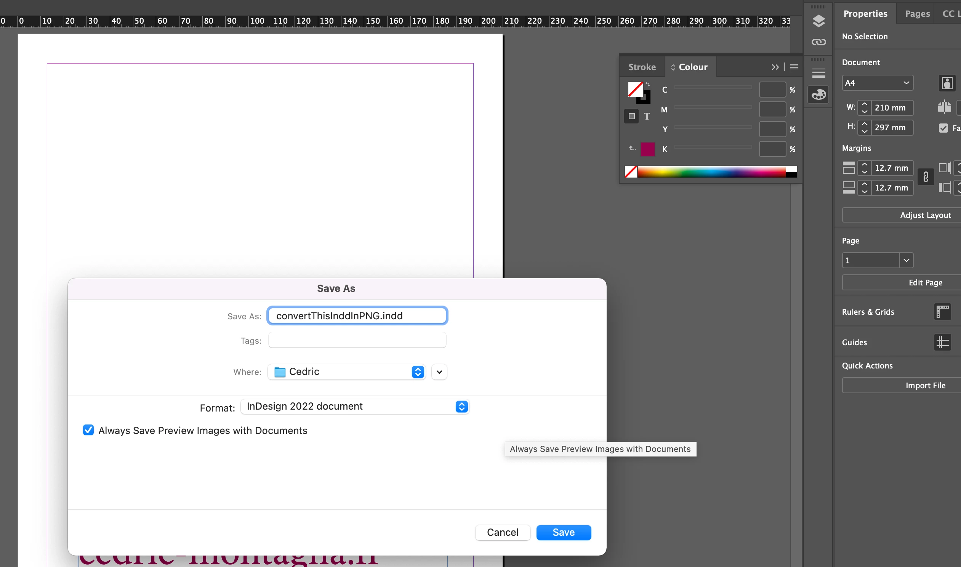Click the Save button
The image size is (961, 567).
[x=564, y=532]
